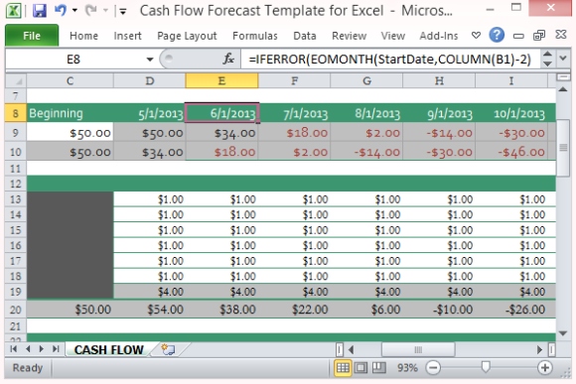Select row 20 header
Screen dimensions: 576x384
[x=16, y=310]
